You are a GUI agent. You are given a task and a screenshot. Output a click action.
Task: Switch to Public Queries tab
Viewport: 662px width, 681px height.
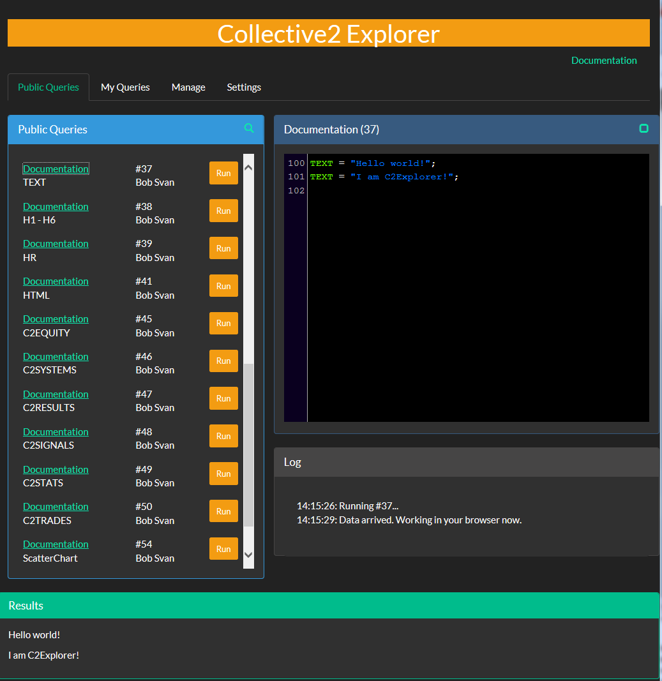pyautogui.click(x=49, y=87)
